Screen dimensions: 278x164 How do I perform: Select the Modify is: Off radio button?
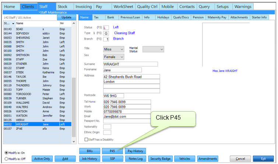point(7,159)
